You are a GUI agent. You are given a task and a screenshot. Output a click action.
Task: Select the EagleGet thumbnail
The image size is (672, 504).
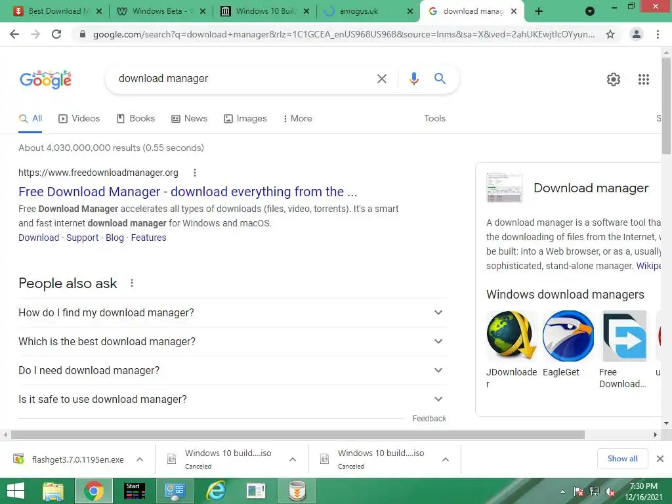coord(568,336)
